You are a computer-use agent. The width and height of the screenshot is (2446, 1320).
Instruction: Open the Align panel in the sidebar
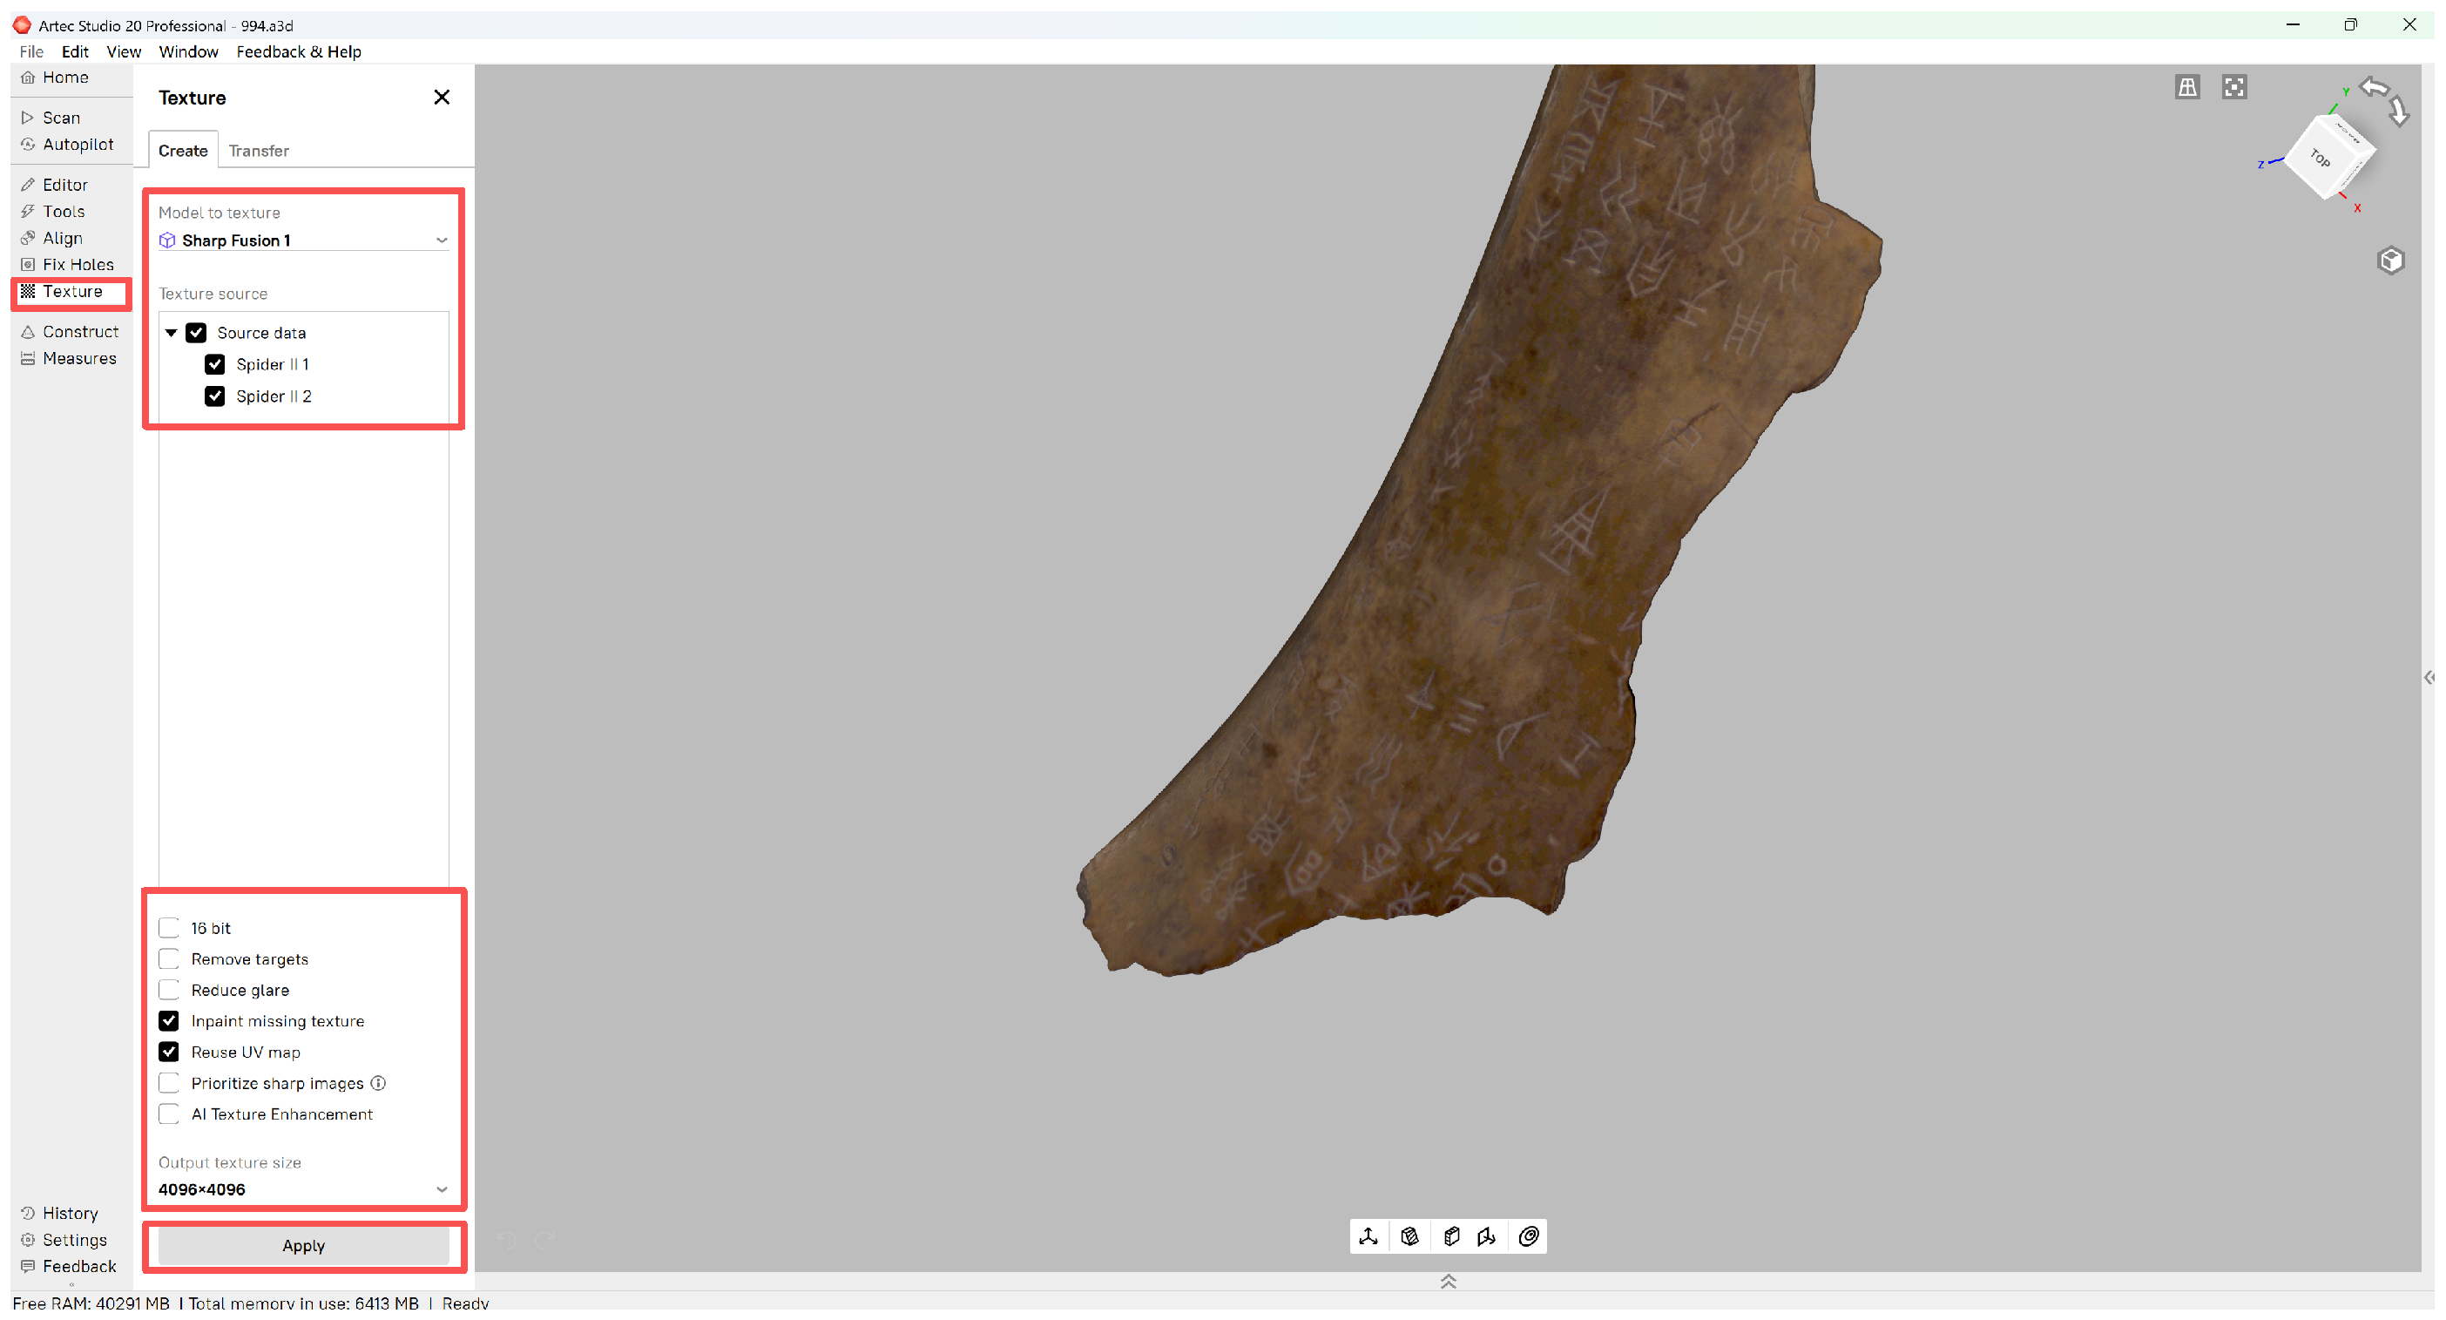tap(52, 239)
